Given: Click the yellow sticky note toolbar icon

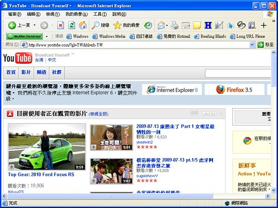Looking at the screenshot, I should [197, 26].
